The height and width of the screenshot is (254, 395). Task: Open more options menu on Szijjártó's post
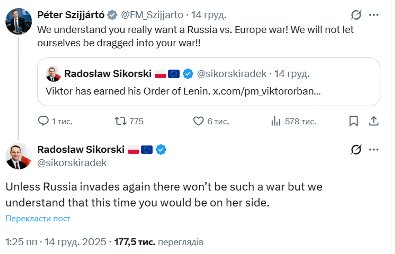[x=374, y=15]
